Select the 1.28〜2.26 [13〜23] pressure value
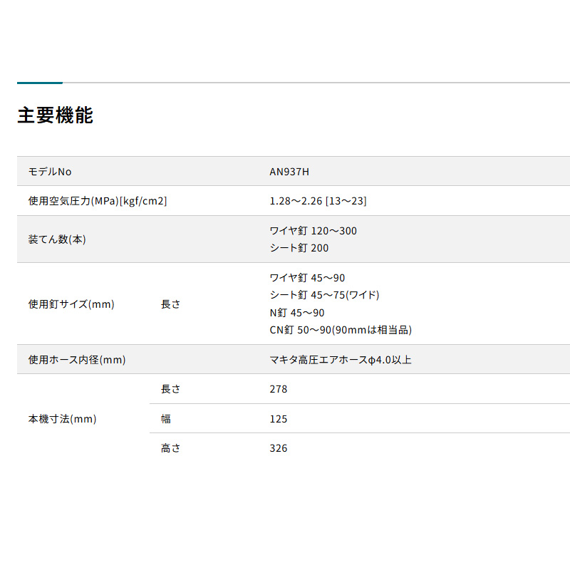The height and width of the screenshot is (570, 570). tap(318, 201)
